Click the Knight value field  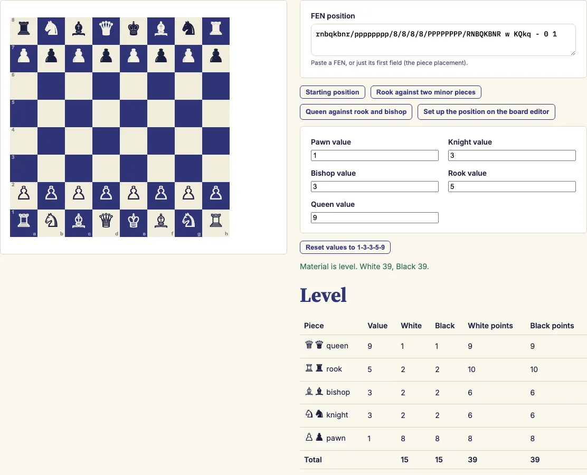click(512, 155)
